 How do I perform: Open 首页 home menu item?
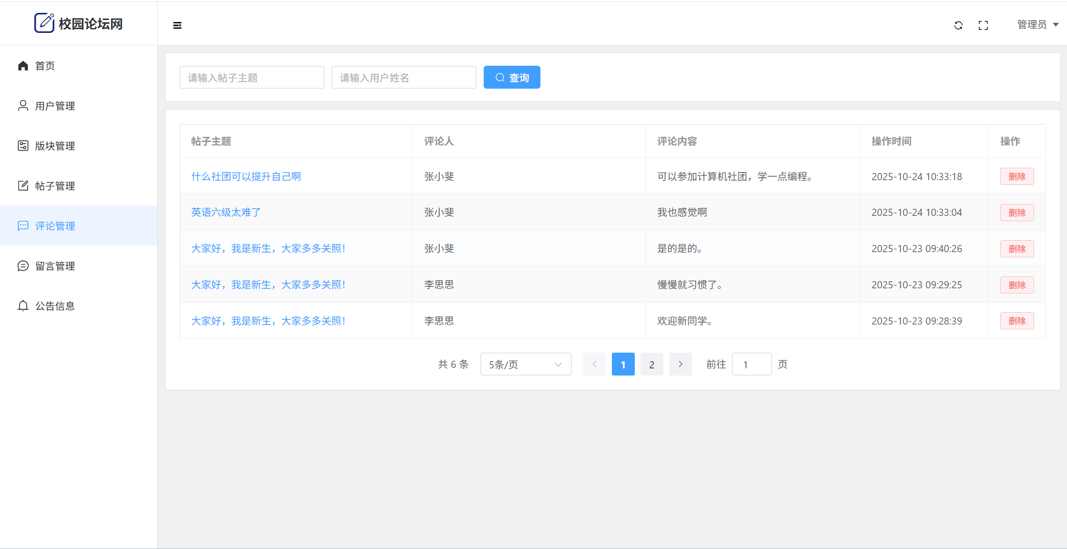(x=45, y=66)
